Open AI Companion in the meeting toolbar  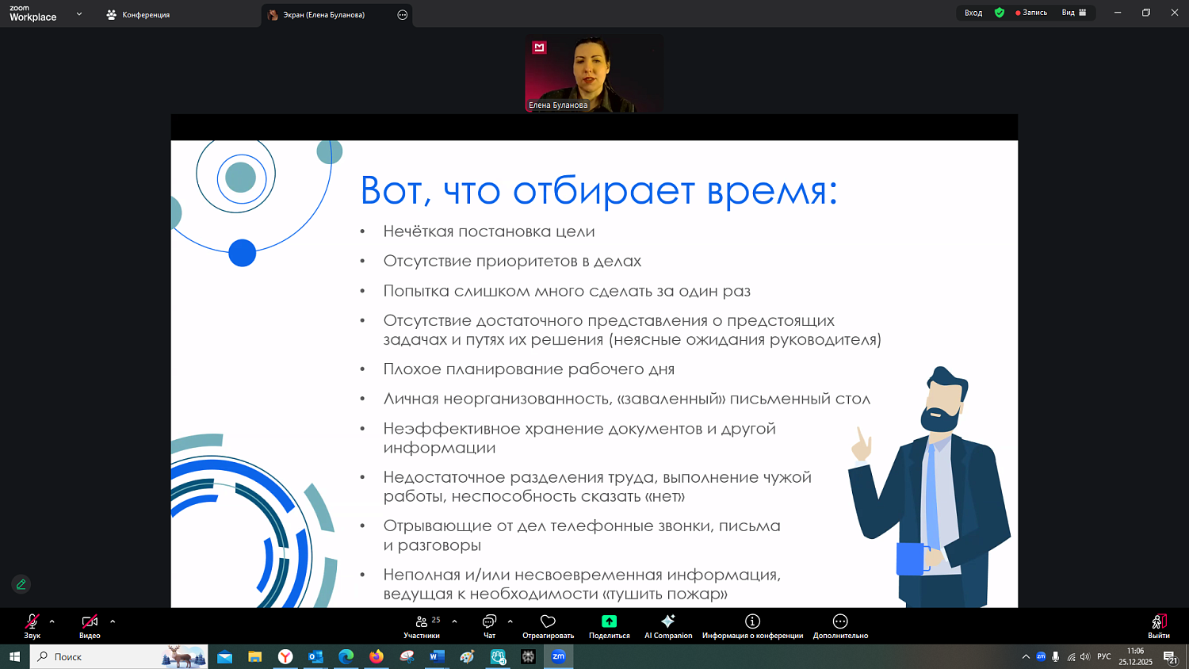[x=668, y=626]
